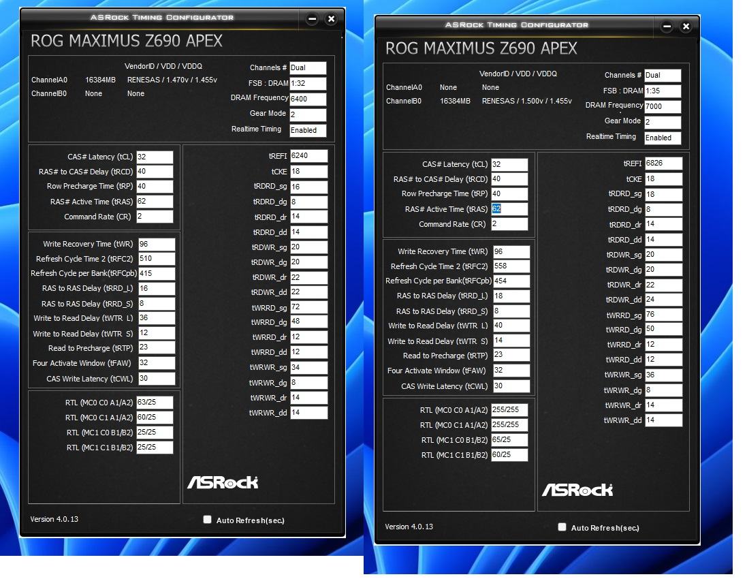Click RTL MC0 C0 field showing 255/255
747x579 pixels.
[509, 410]
